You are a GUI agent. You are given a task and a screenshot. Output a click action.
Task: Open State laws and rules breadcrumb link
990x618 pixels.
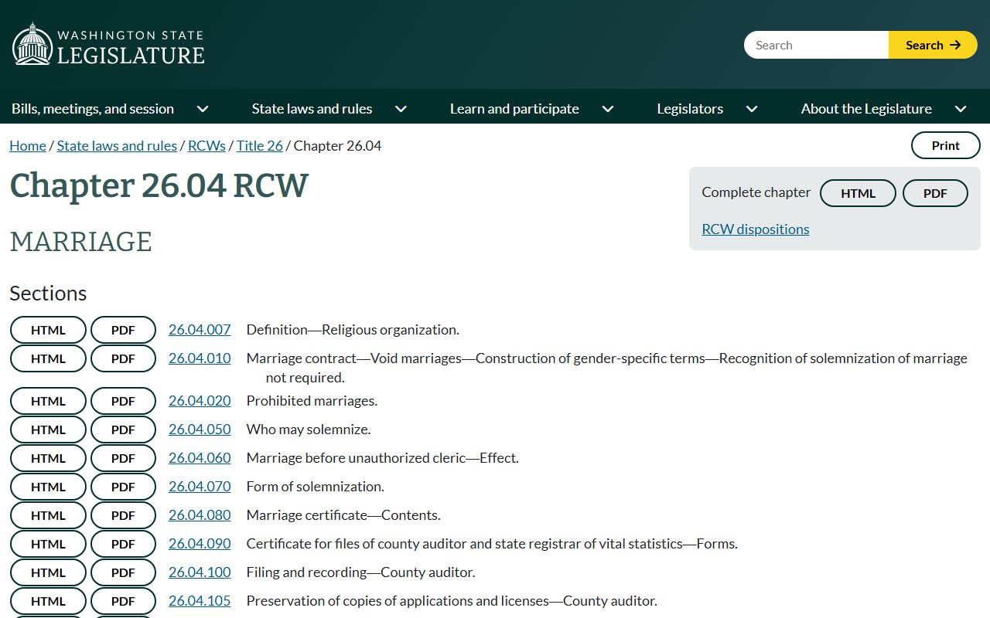(117, 146)
